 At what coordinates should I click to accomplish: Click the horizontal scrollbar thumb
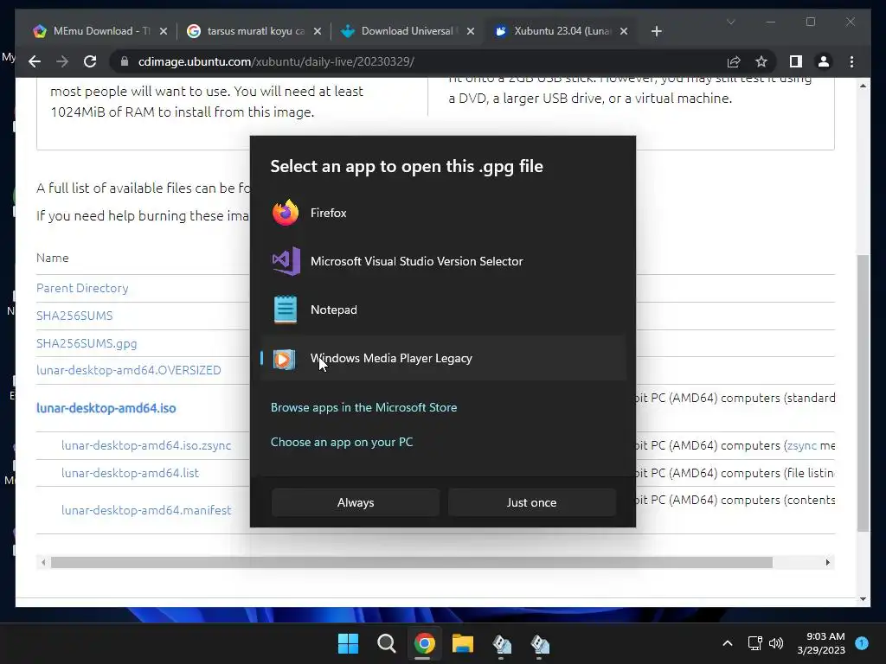(x=411, y=562)
